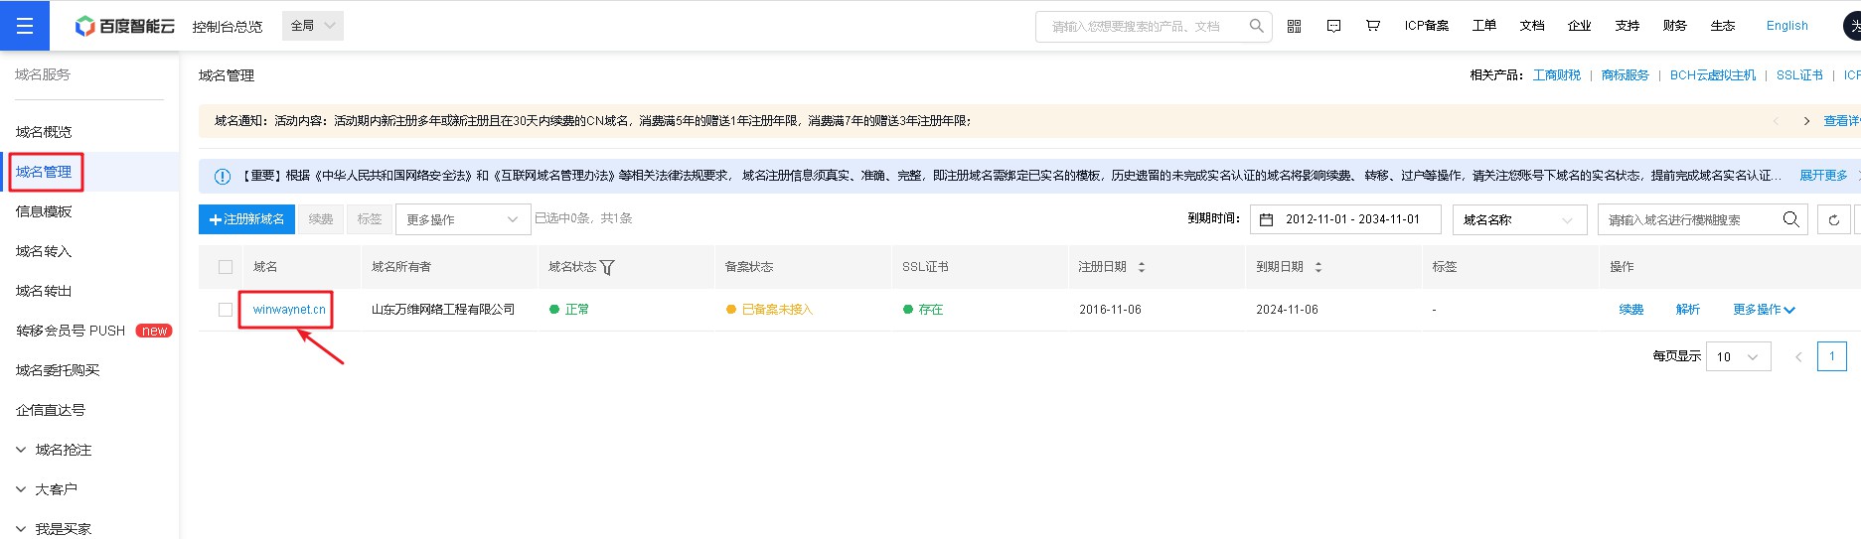Open the message chat icon in header

[1333, 26]
